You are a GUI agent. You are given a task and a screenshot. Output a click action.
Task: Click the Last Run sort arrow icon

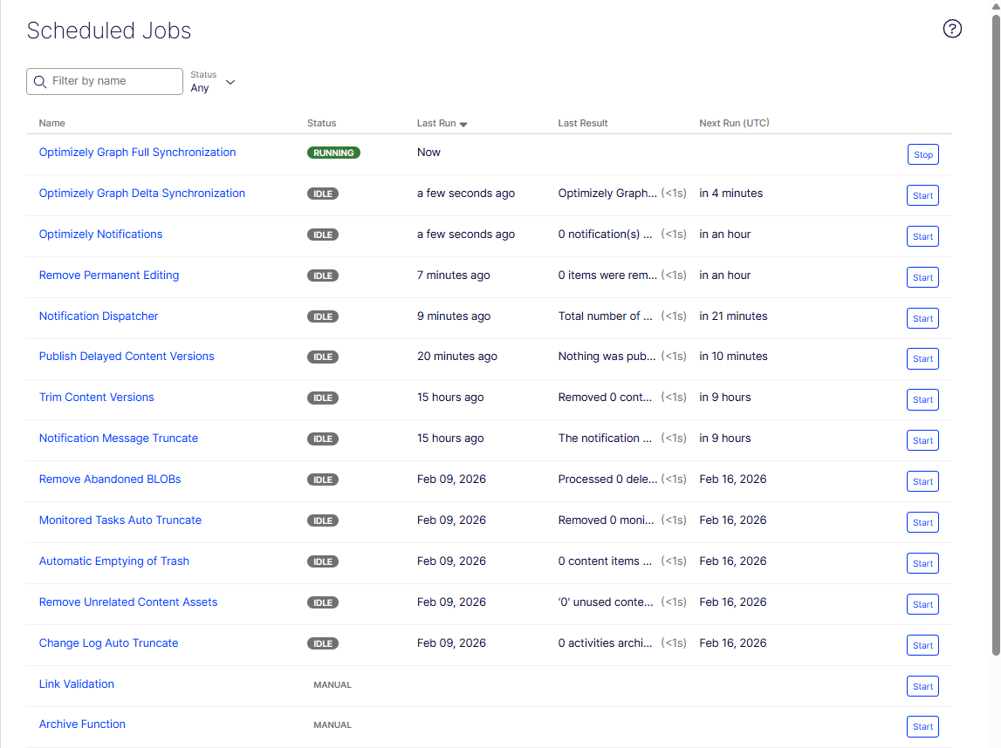pos(463,125)
